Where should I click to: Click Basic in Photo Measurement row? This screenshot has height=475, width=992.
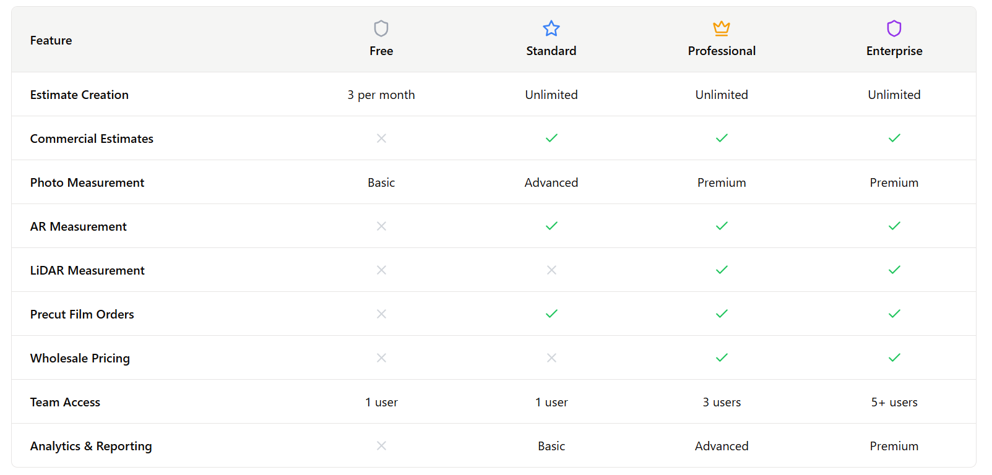[381, 182]
